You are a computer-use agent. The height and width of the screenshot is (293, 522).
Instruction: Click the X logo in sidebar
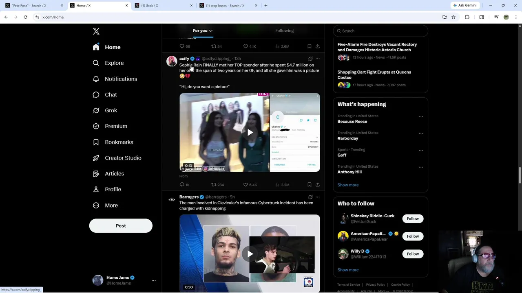point(96,31)
